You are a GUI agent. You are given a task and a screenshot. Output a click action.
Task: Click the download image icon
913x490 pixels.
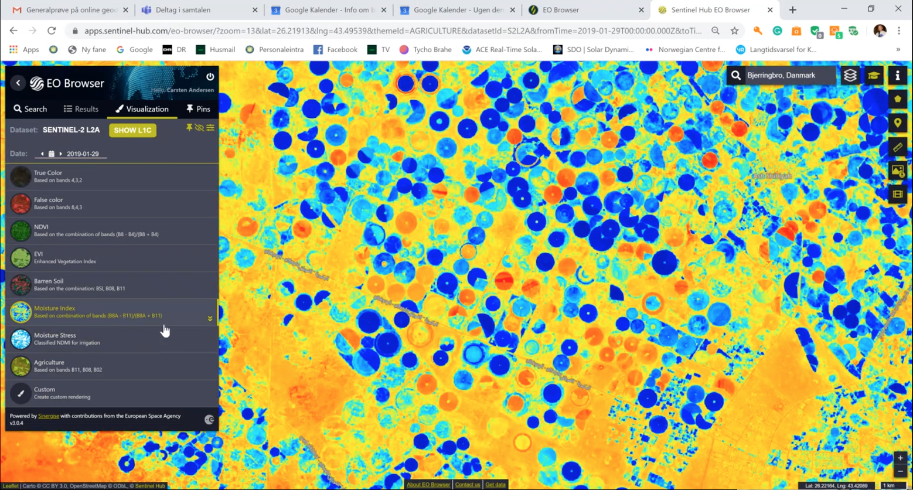[897, 171]
